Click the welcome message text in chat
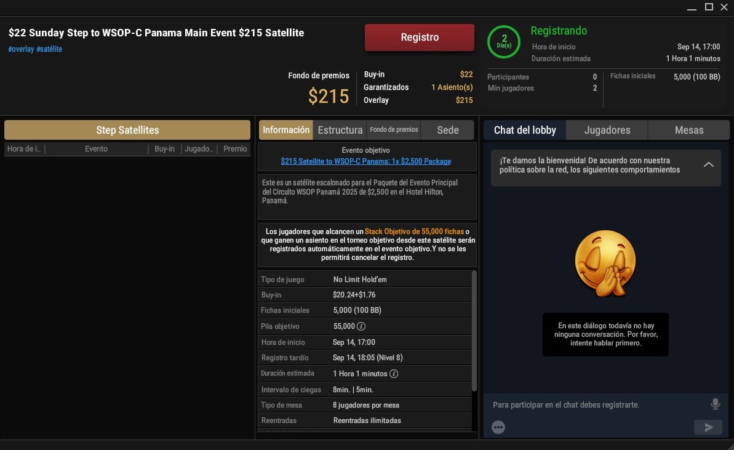Viewport: 734px width, 450px height. 590,166
